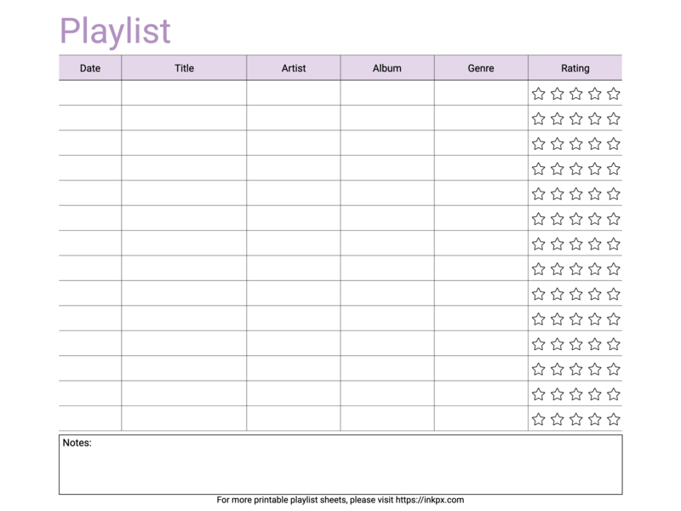The image size is (681, 511).
Task: Click the first star in row one
Action: click(539, 94)
